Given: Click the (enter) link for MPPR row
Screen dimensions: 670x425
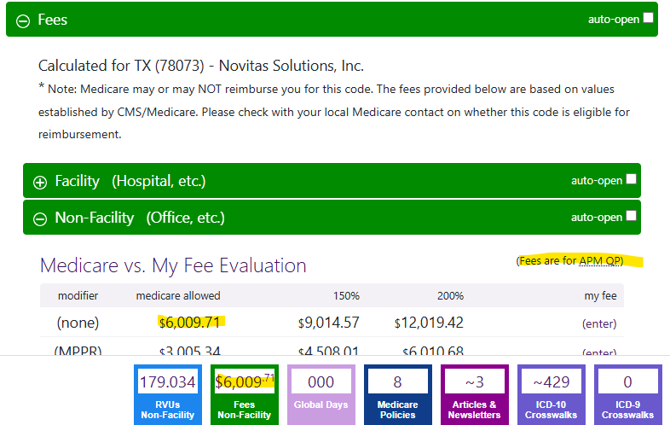Looking at the screenshot, I should [x=599, y=352].
